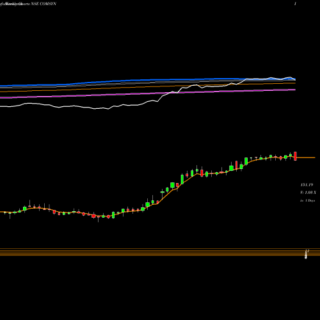Viewport: 320px width, 320px height.
Task: Click the last red candlestick on the chart
Action: pos(295,156)
